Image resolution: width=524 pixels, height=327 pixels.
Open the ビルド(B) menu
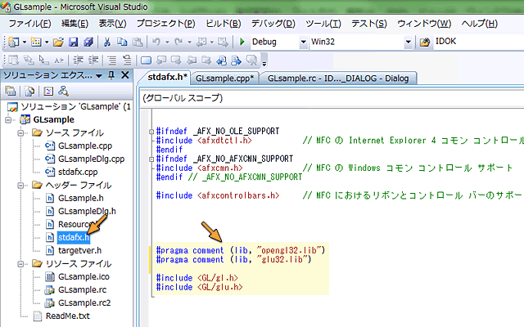pos(223,24)
